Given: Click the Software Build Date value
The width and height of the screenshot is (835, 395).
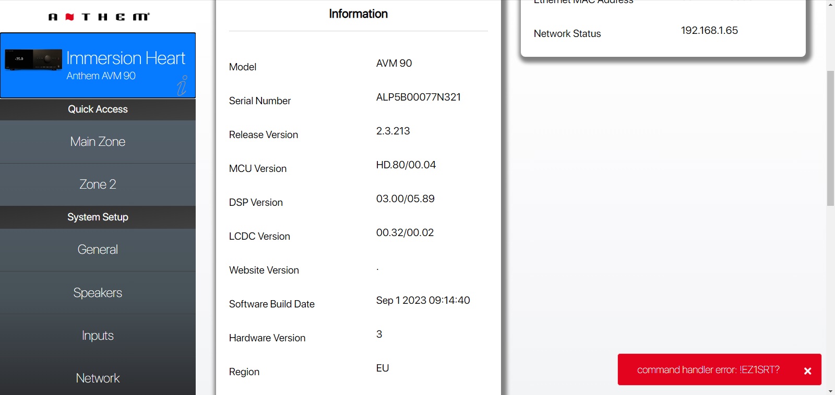Looking at the screenshot, I should click(423, 301).
